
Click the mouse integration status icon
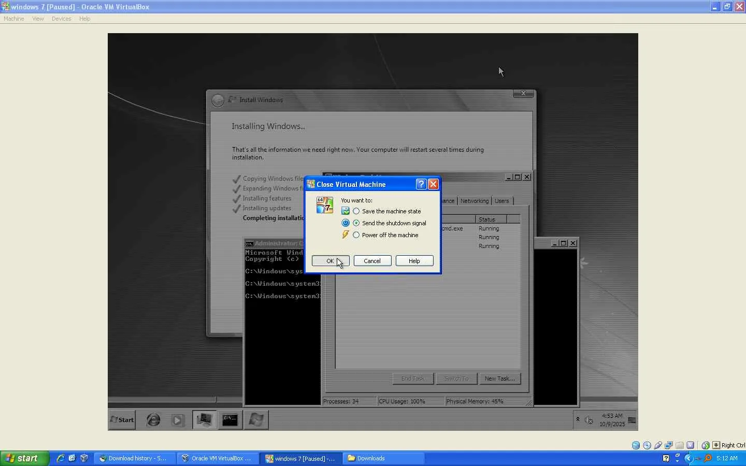(x=706, y=445)
